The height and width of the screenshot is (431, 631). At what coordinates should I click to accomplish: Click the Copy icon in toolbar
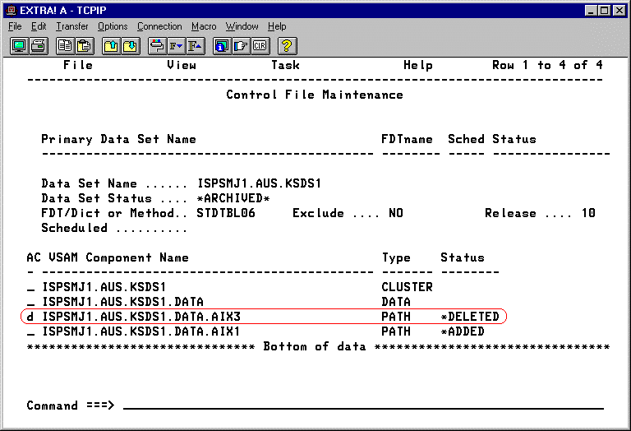tap(65, 45)
